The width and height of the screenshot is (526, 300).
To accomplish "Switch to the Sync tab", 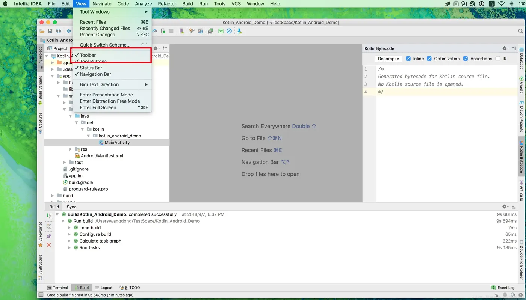I will 71,207.
